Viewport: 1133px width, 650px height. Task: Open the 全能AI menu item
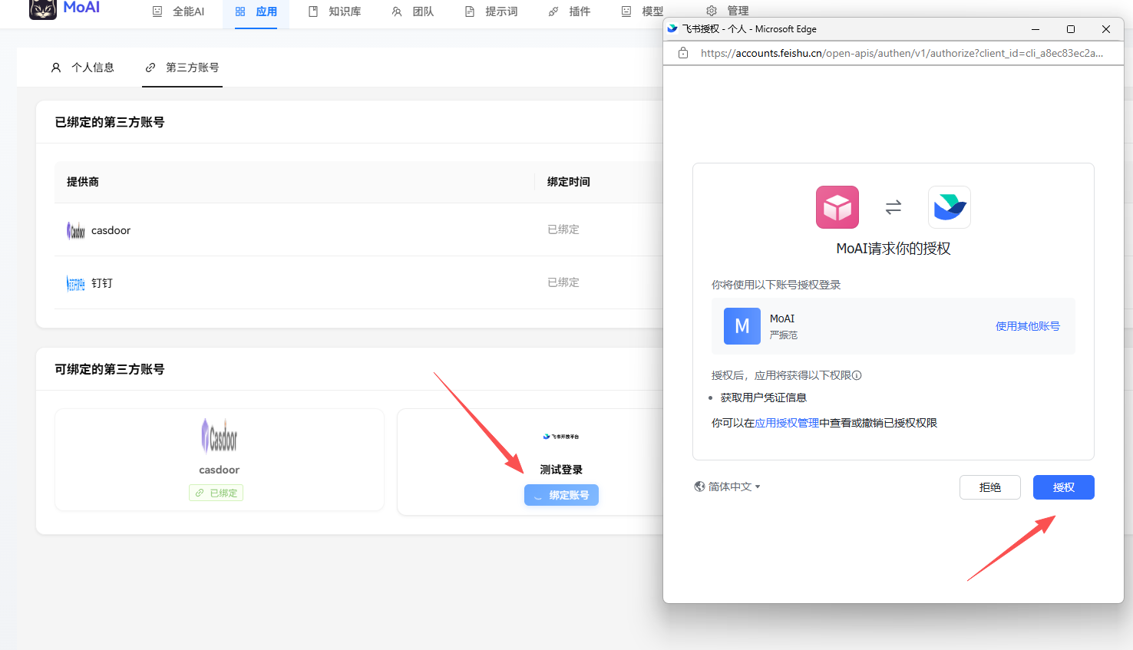click(179, 12)
